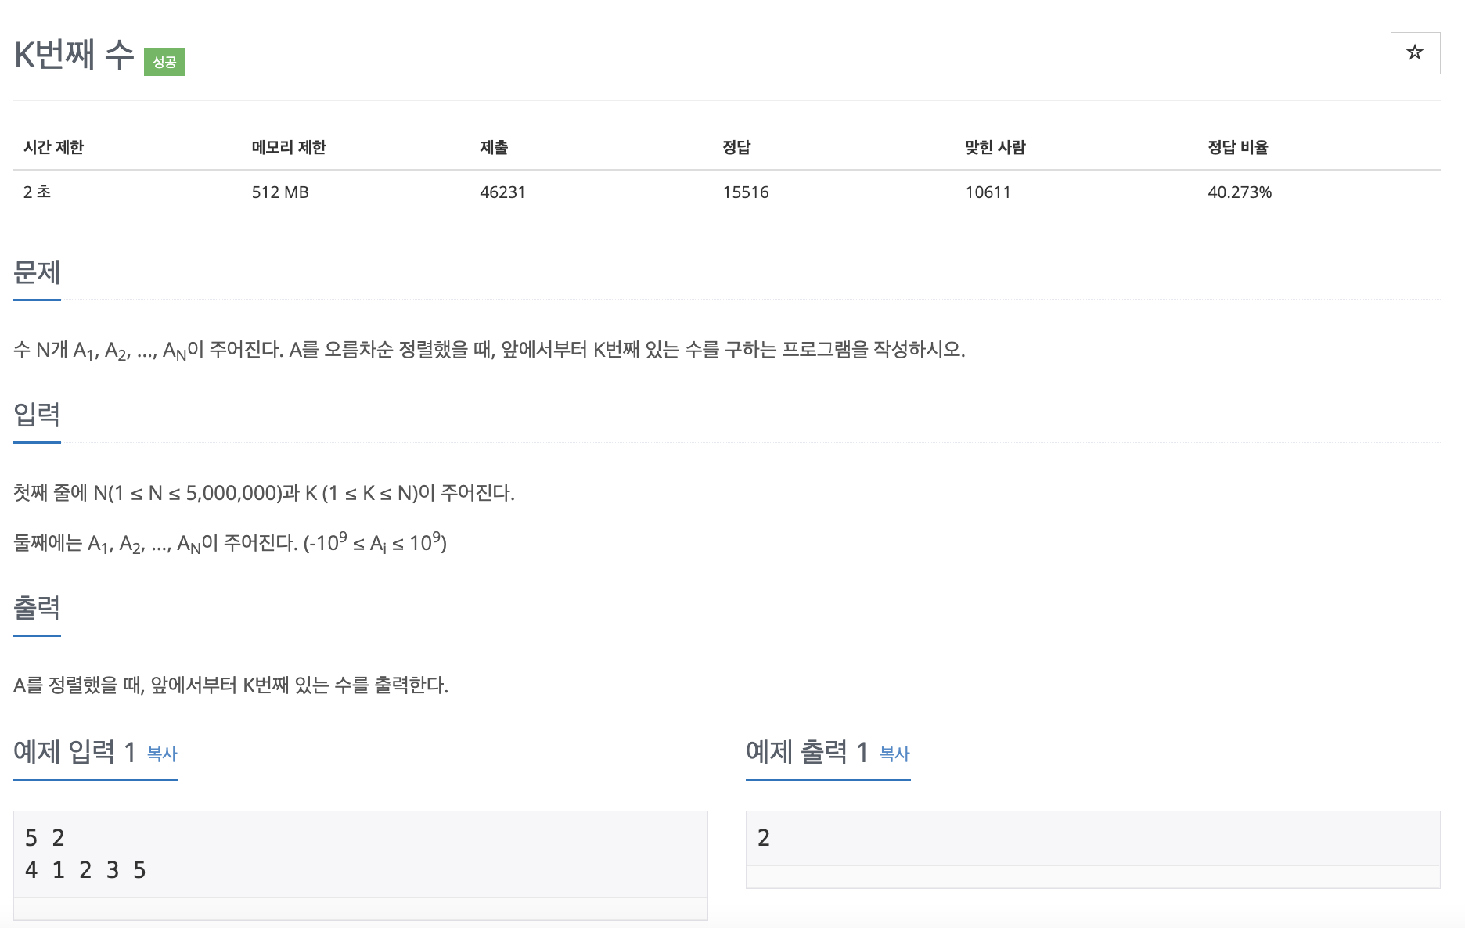
Task: Copy example output 1 via 복사
Action: point(894,754)
